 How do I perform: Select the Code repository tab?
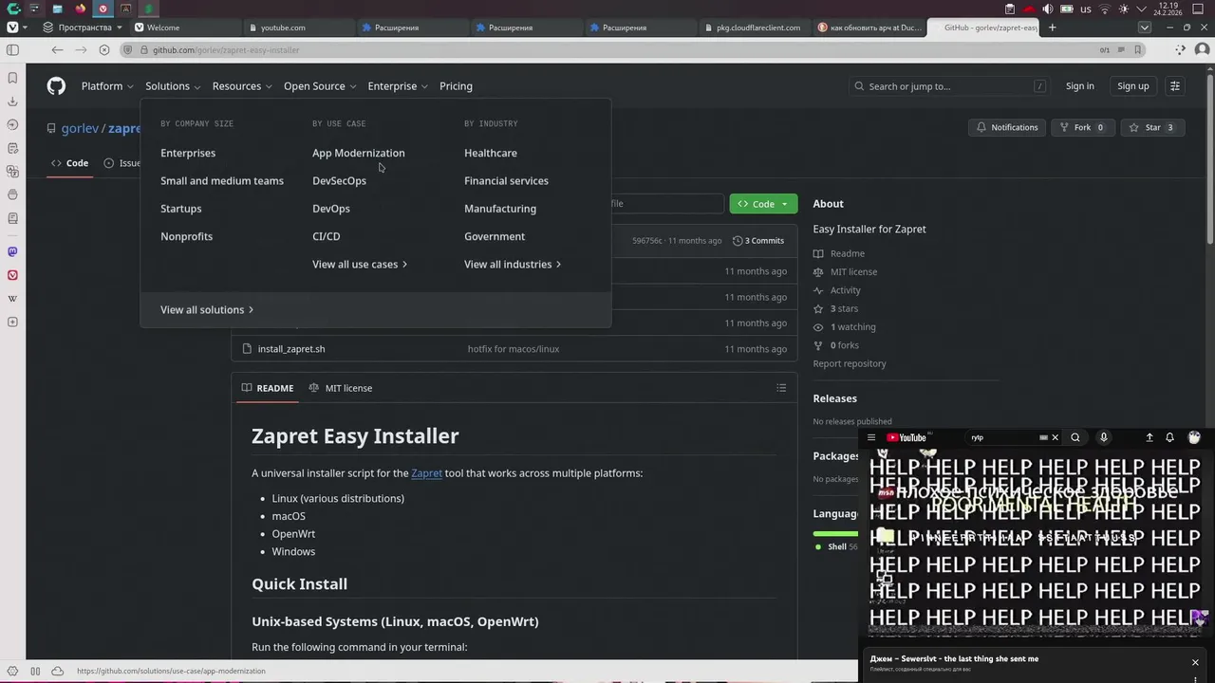69,163
